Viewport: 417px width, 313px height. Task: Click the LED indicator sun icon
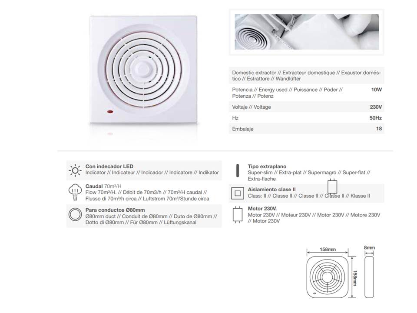pos(75,170)
